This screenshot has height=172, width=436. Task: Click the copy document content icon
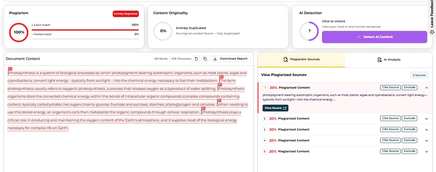tap(205, 59)
